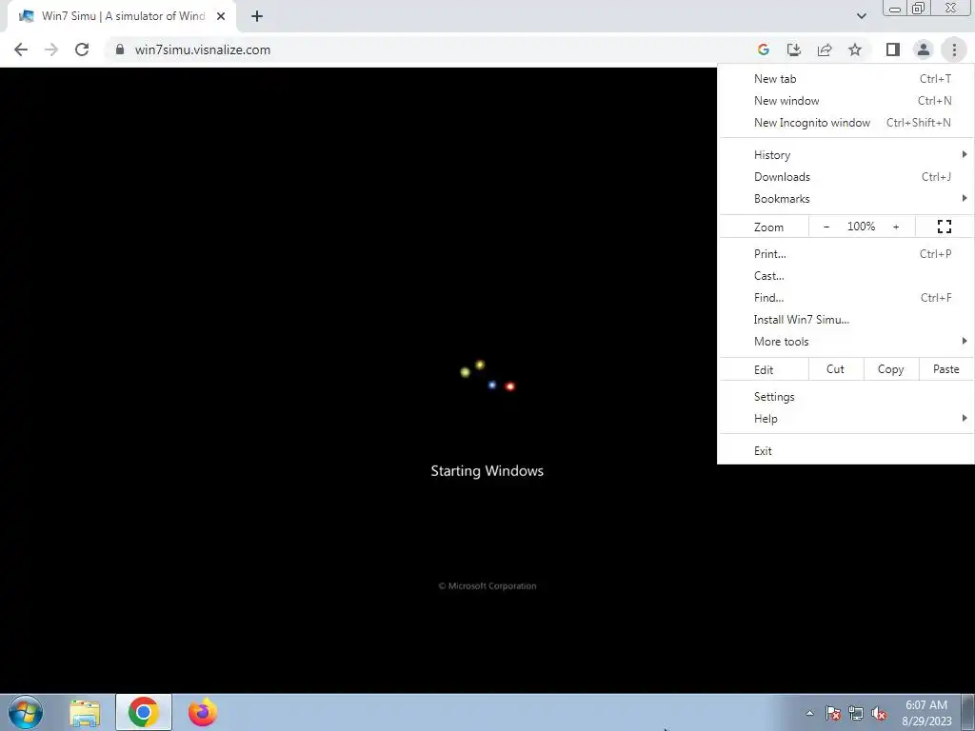Click the browser forward arrow
This screenshot has width=975, height=731.
pyautogui.click(x=51, y=49)
